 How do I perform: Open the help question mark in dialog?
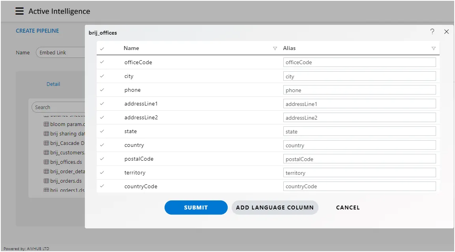click(x=432, y=31)
